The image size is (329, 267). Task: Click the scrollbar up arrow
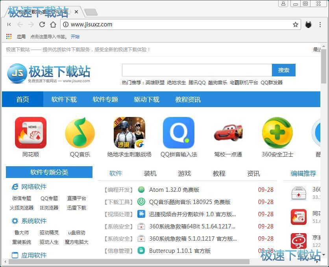pyautogui.click(x=324, y=46)
